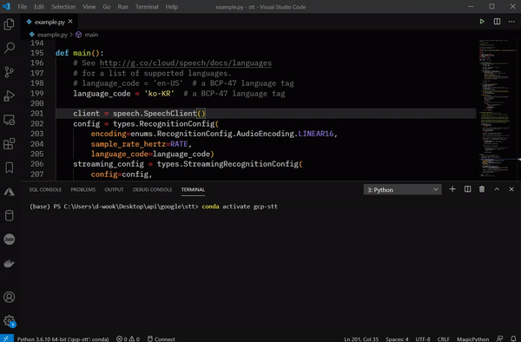The image size is (521, 342).
Task: Click the feedback icon in status bar
Action: click(499, 339)
